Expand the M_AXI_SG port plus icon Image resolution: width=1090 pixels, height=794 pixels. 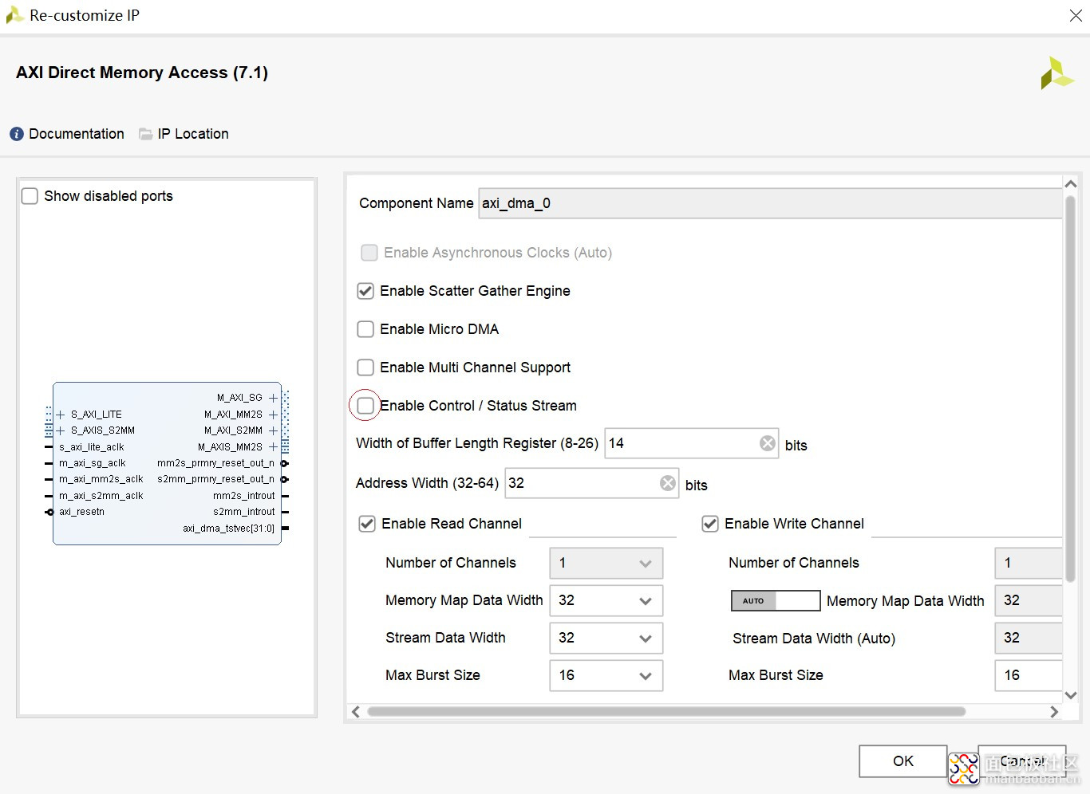[273, 398]
